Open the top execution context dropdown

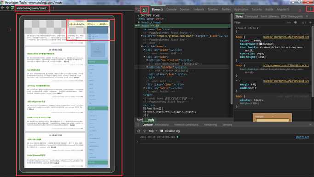153,131
